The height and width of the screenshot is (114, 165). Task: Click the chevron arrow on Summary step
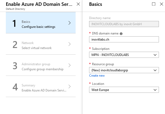tap(70, 86)
